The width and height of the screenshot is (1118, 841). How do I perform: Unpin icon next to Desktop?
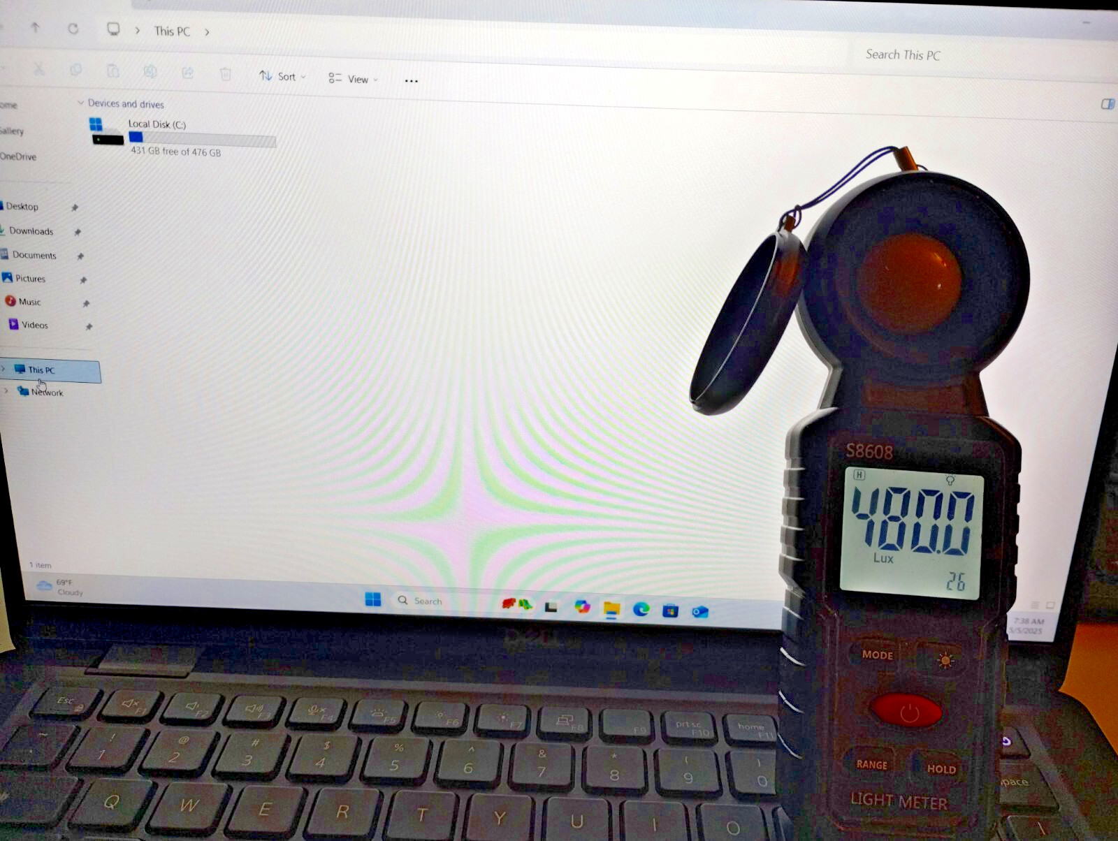click(75, 207)
